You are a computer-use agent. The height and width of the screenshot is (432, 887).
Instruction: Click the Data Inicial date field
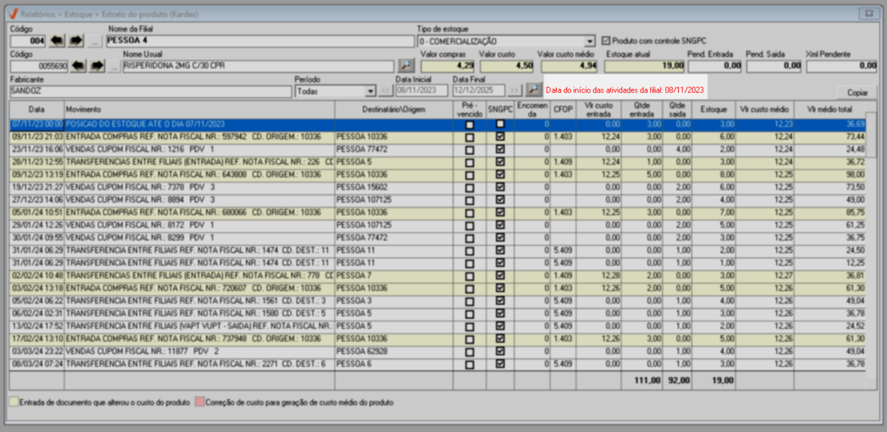point(421,91)
